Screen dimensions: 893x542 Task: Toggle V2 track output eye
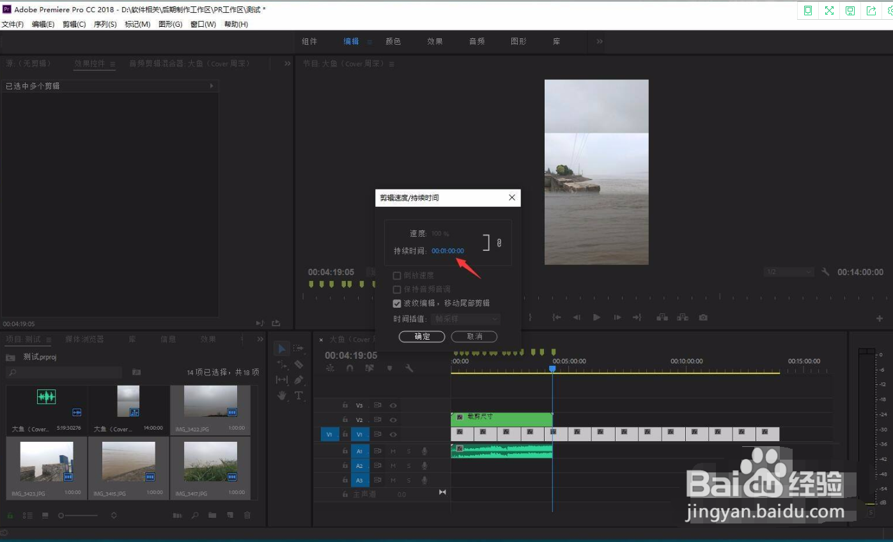393,419
